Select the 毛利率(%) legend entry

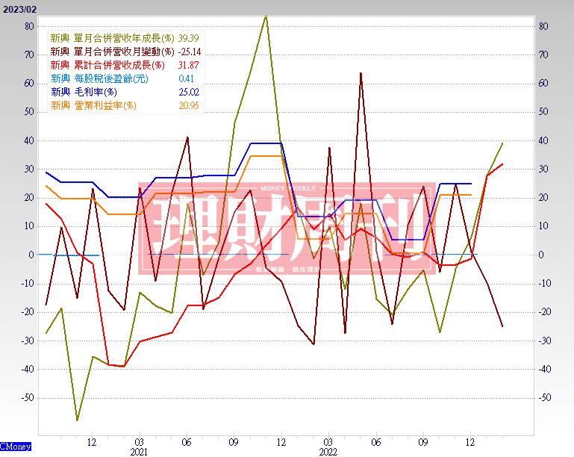click(x=84, y=92)
